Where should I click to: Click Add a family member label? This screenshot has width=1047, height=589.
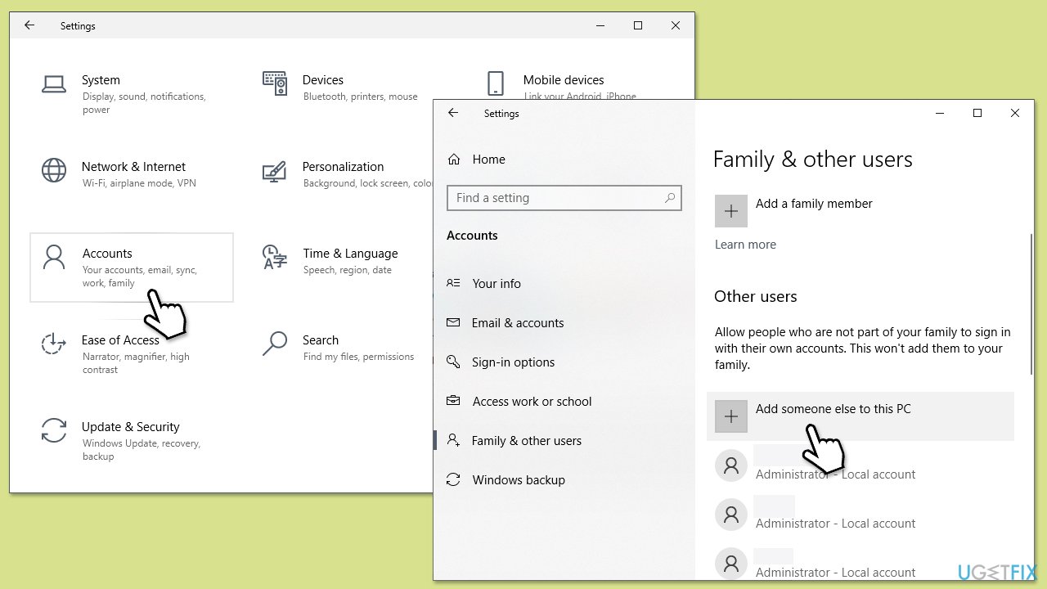tap(814, 204)
